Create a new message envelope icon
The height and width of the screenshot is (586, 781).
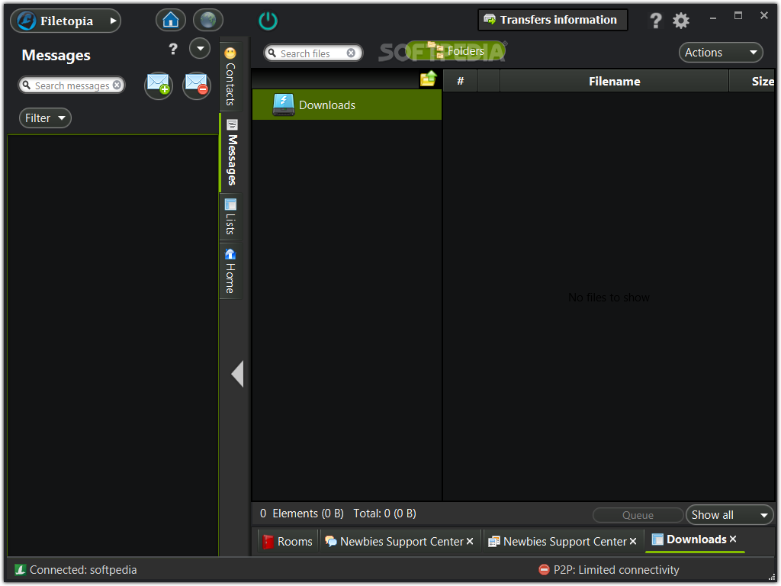(159, 85)
